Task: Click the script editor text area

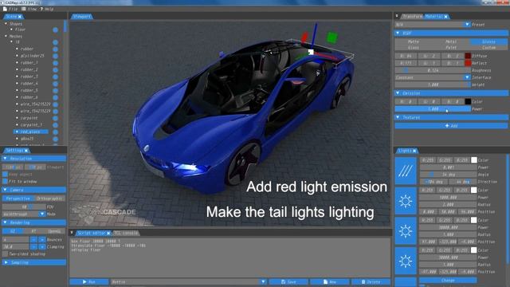Action: pyautogui.click(x=230, y=257)
